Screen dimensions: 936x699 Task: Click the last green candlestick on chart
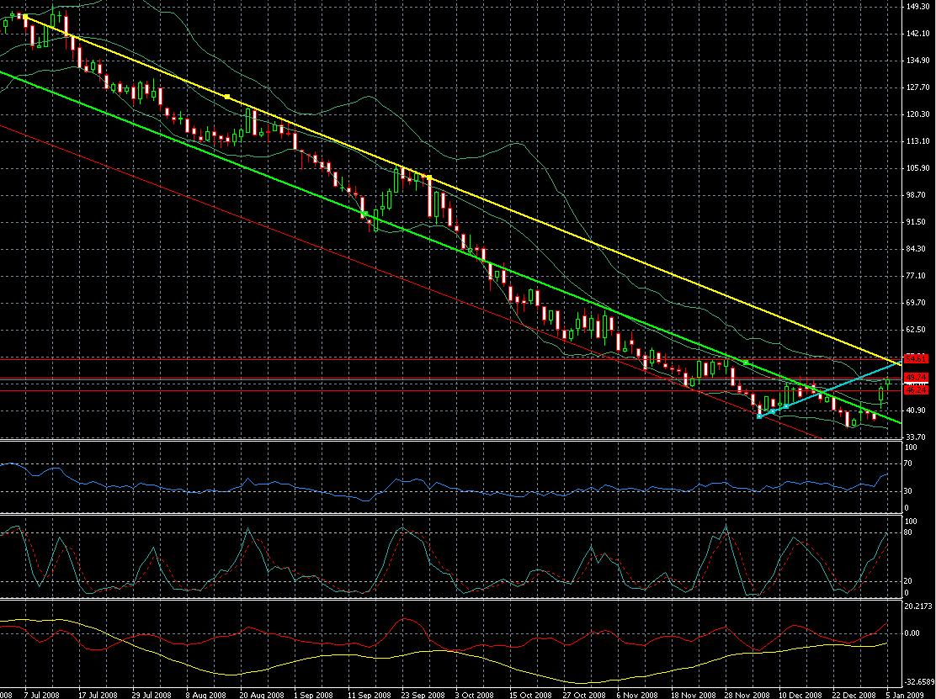click(887, 383)
